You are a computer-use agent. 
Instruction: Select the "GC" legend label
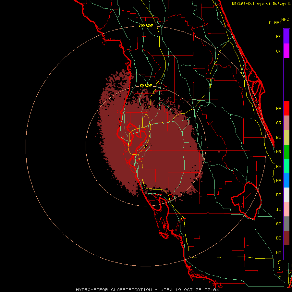click(x=278, y=224)
